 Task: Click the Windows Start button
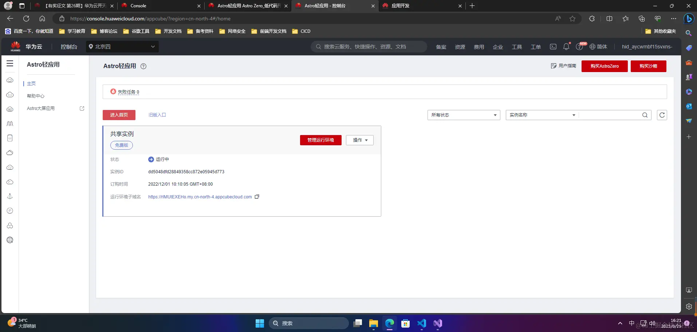pyautogui.click(x=260, y=323)
